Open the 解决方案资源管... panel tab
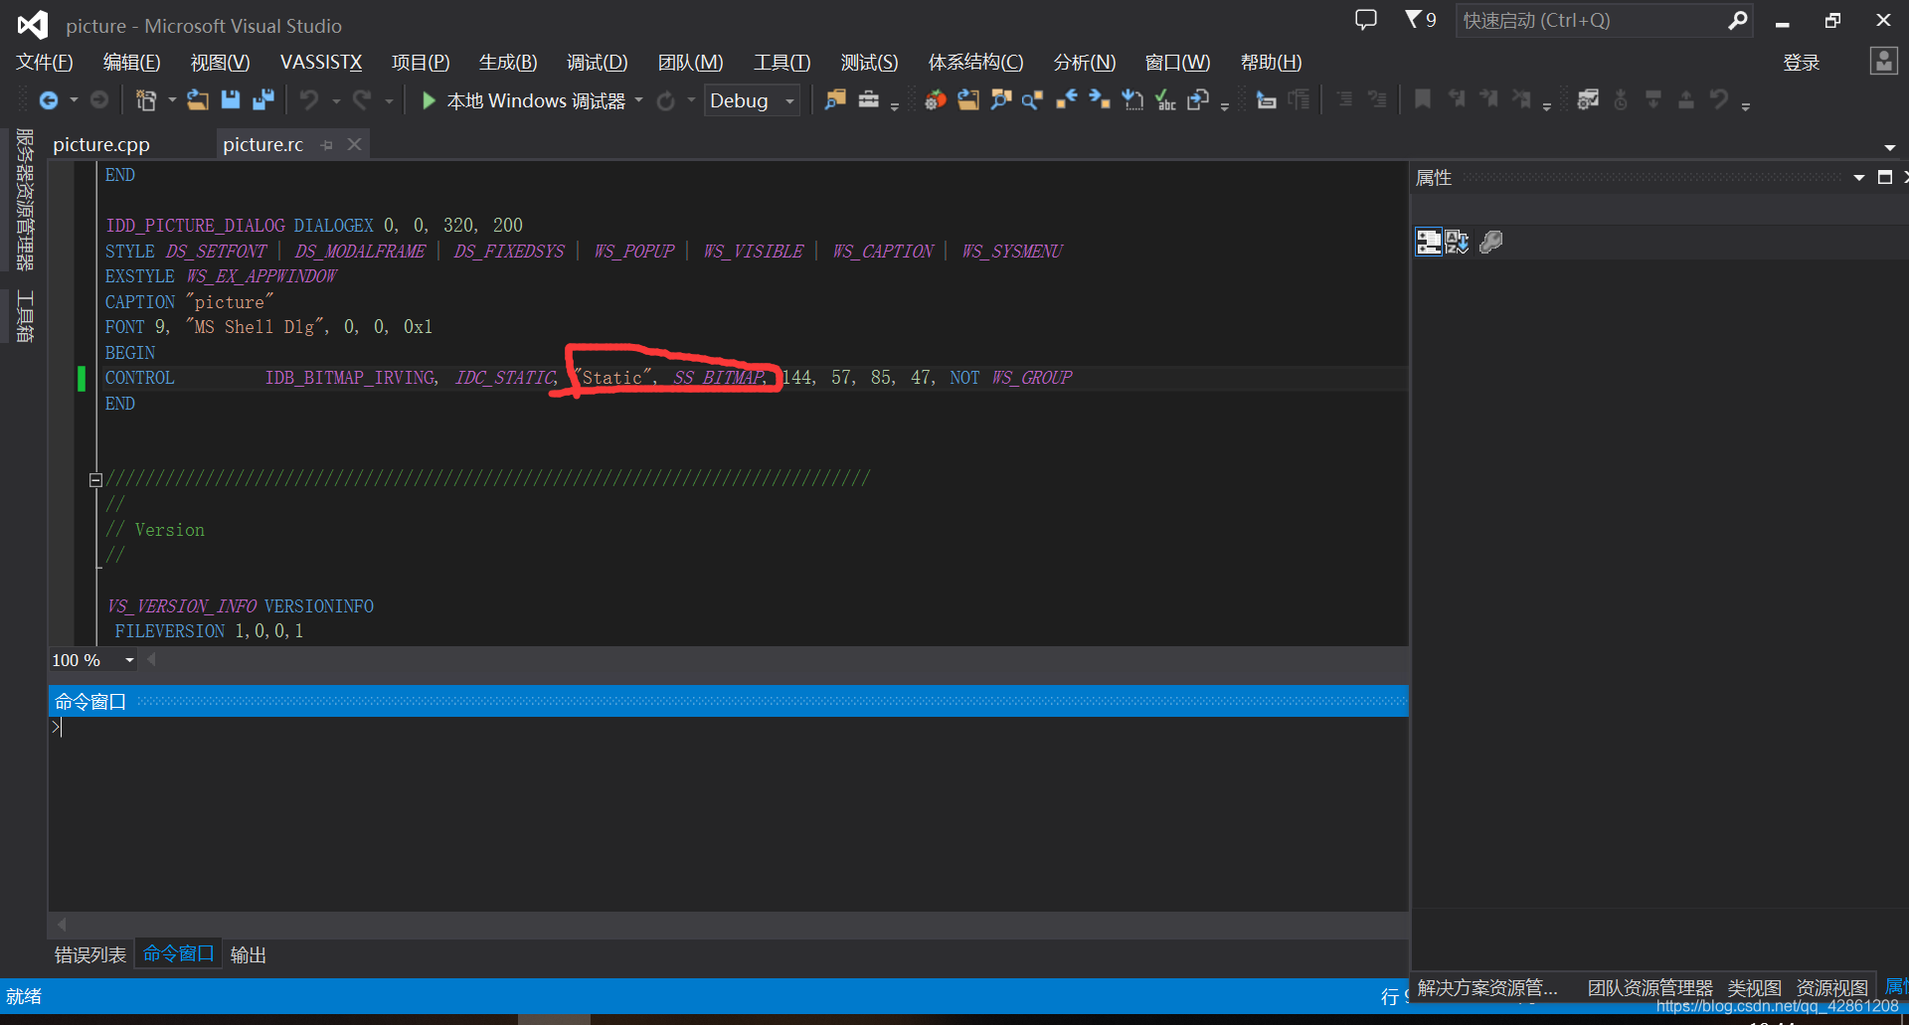Viewport: 1909px width, 1025px height. pyautogui.click(x=1487, y=987)
